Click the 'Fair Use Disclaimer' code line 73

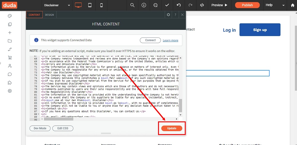point(60,72)
